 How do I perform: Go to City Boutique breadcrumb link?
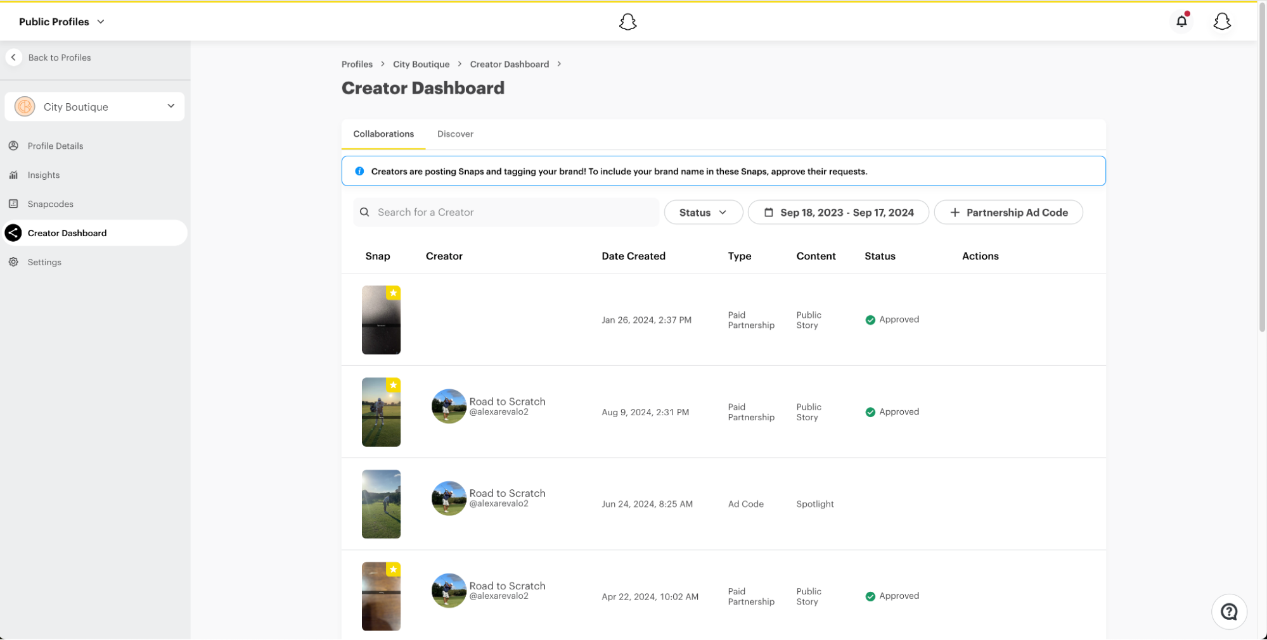click(421, 65)
